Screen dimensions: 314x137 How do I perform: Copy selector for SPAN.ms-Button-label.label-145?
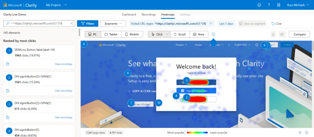[8, 64]
